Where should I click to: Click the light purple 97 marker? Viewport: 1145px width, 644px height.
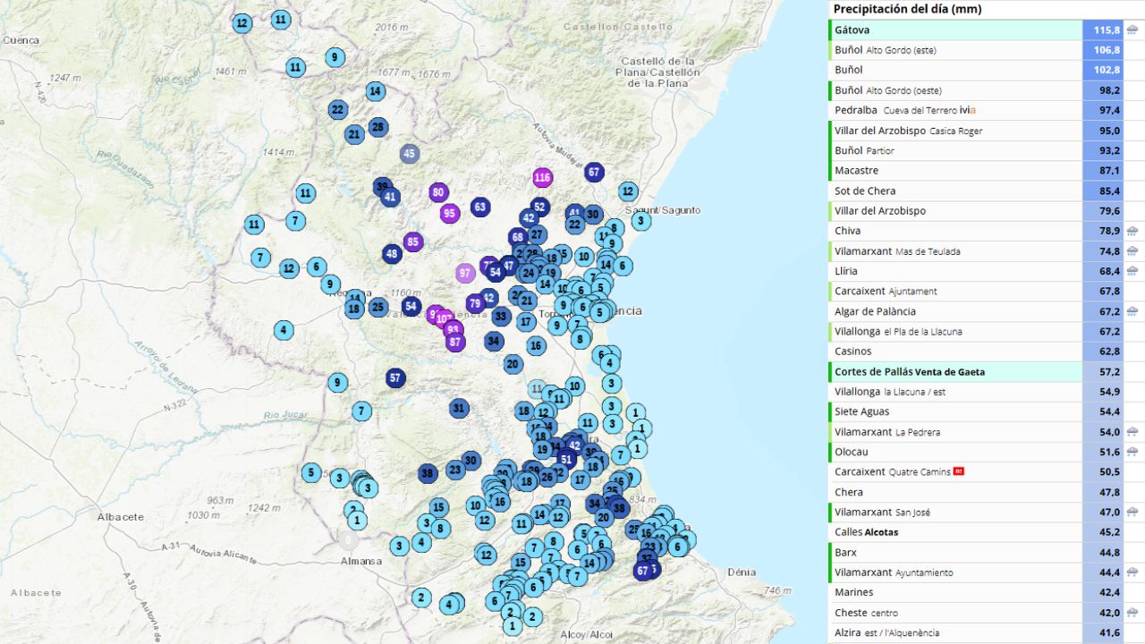(x=465, y=273)
